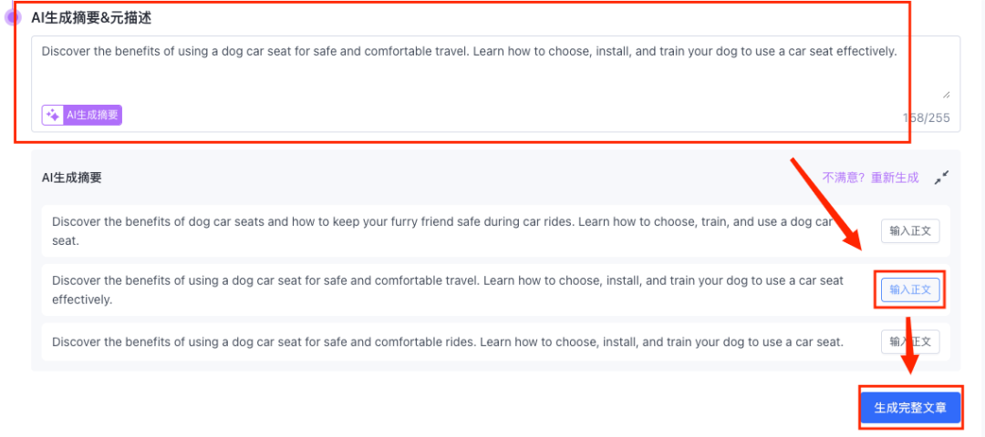Click the 不满意？重新生成 link
Image resolution: width=985 pixels, height=437 pixels.
[870, 178]
